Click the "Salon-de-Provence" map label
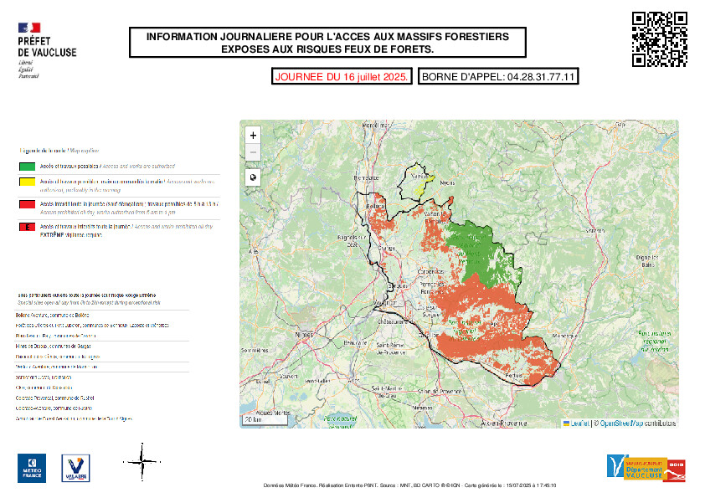 (x=440, y=392)
